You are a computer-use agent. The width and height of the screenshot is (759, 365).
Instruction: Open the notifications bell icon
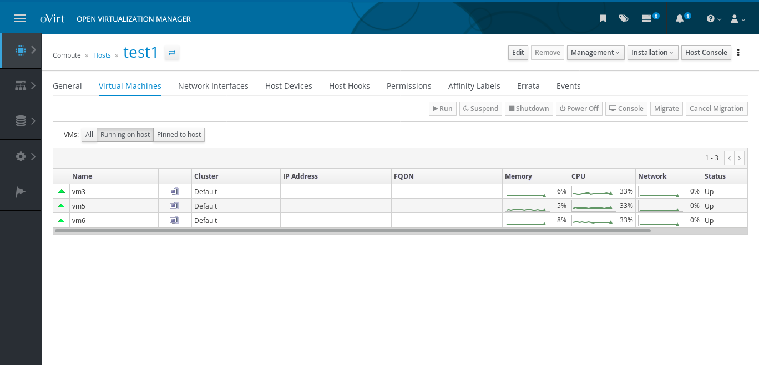pos(680,18)
